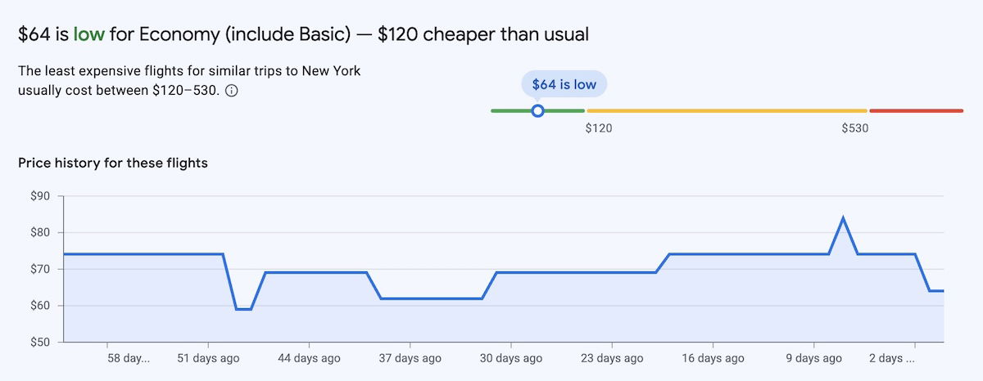The image size is (983, 381).
Task: Click the '$64 is low' tooltip bubble
Action: tap(564, 84)
